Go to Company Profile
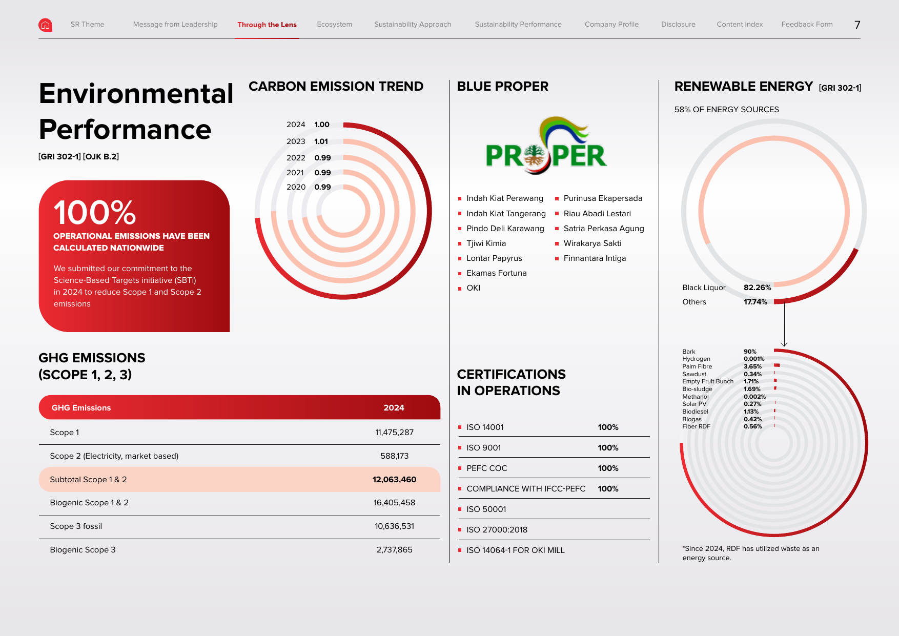The image size is (899, 636). point(611,24)
